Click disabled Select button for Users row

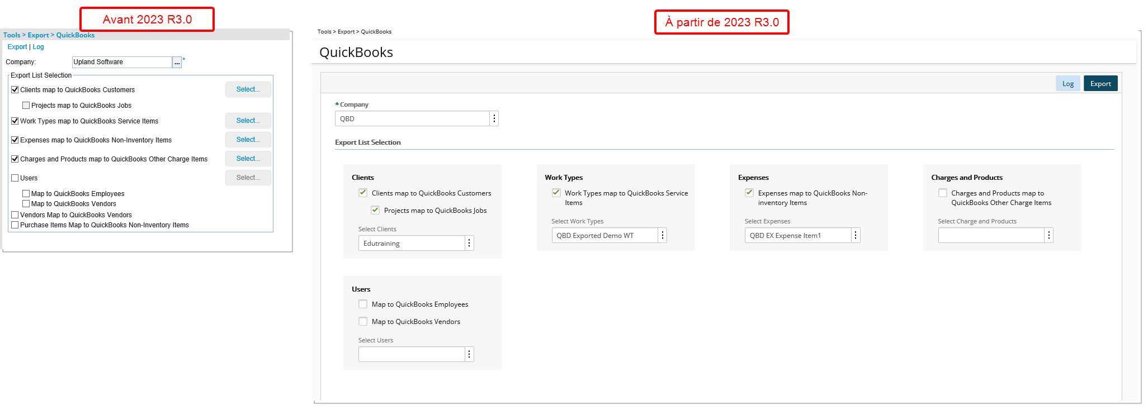click(x=248, y=178)
